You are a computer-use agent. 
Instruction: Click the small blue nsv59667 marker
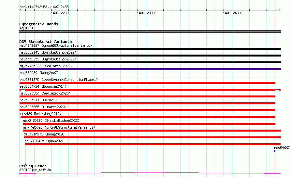coord(275,151)
